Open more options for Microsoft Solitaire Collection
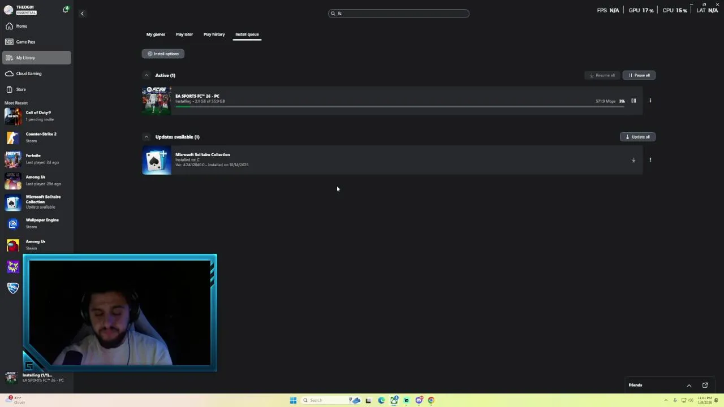 [650, 160]
